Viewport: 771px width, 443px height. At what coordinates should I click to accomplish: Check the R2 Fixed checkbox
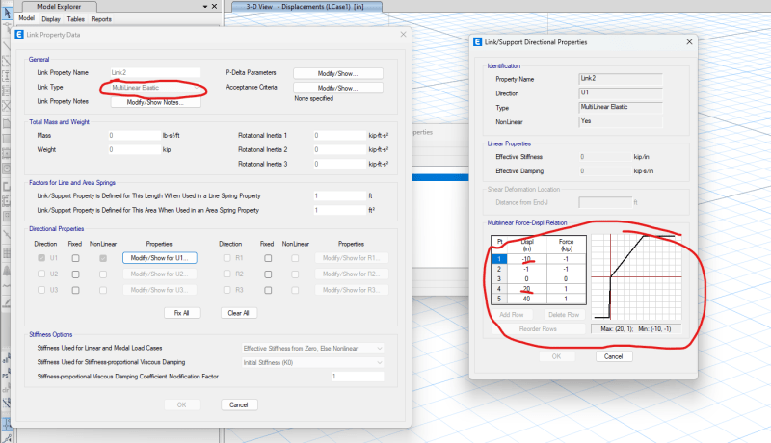pos(268,274)
